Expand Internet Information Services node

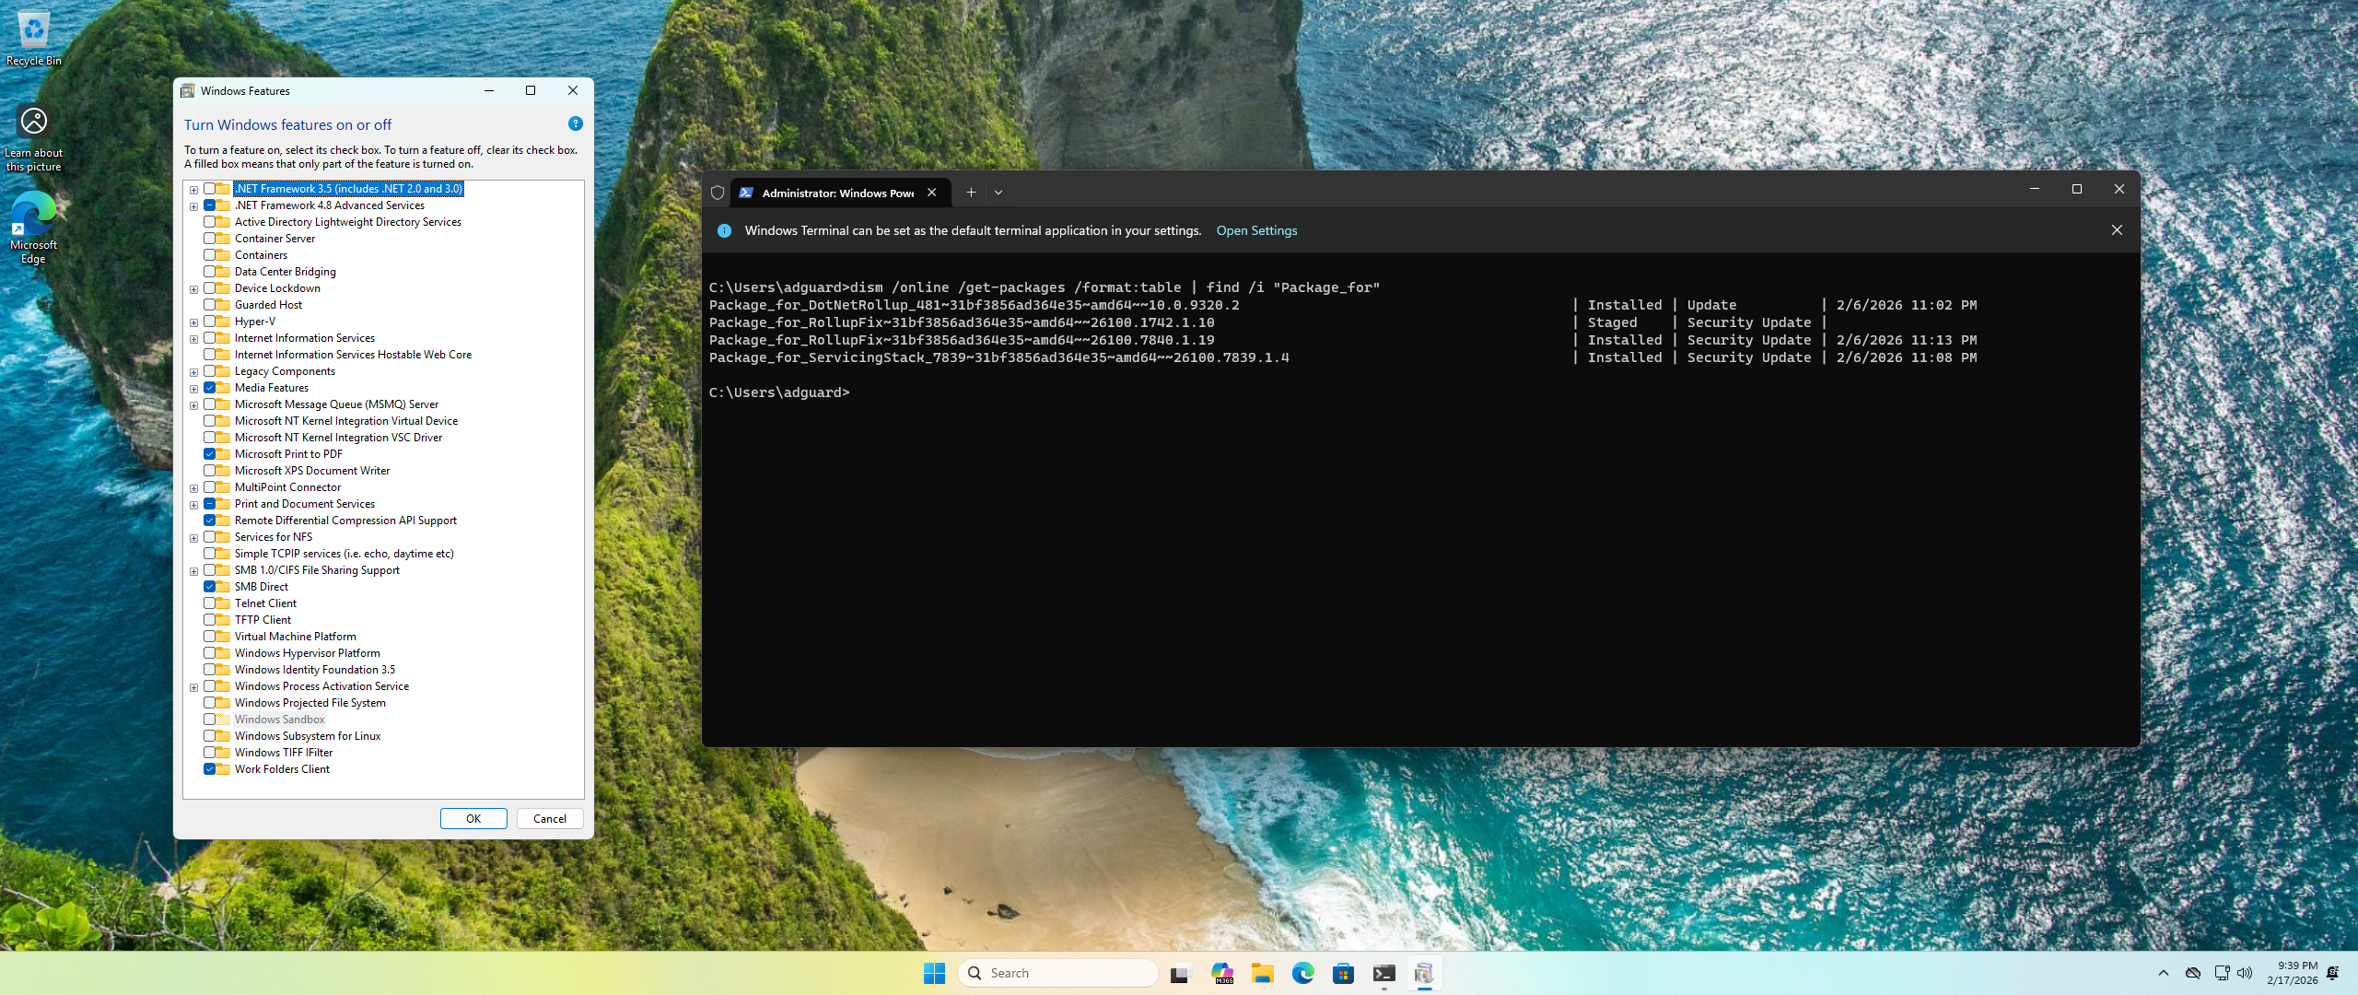coord(193,339)
